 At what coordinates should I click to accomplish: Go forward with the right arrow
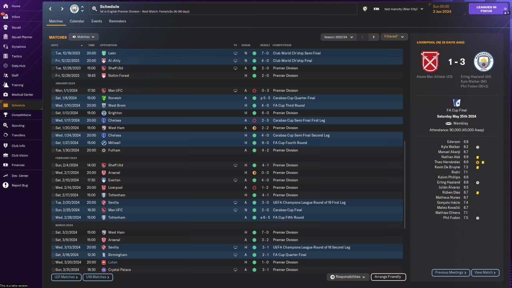(62, 8)
